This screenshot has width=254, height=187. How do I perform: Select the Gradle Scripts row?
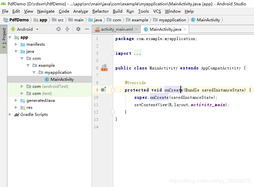50,115
